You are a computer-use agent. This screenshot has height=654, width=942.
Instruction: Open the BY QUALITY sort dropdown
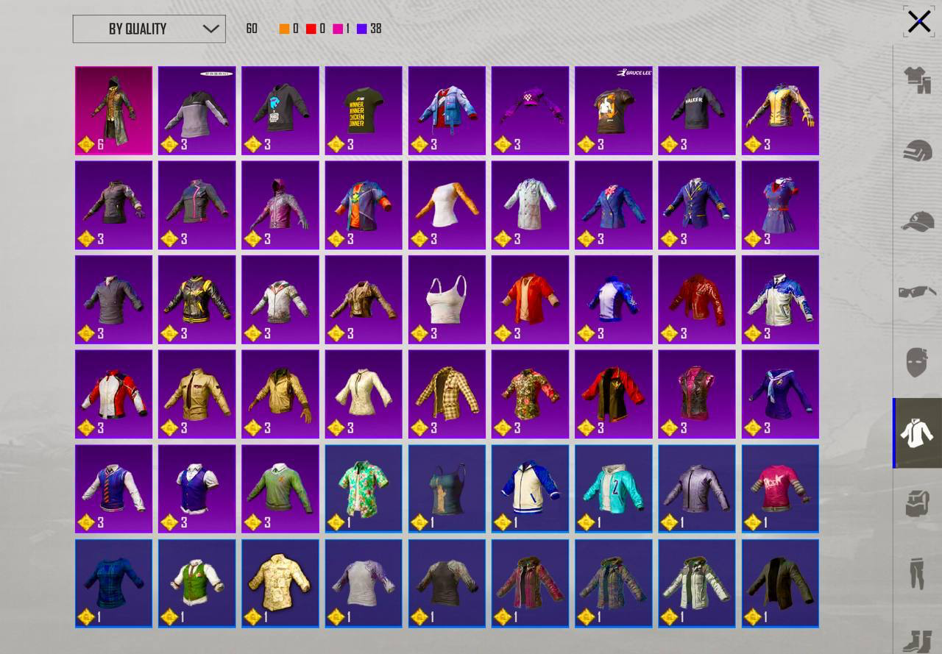[149, 29]
